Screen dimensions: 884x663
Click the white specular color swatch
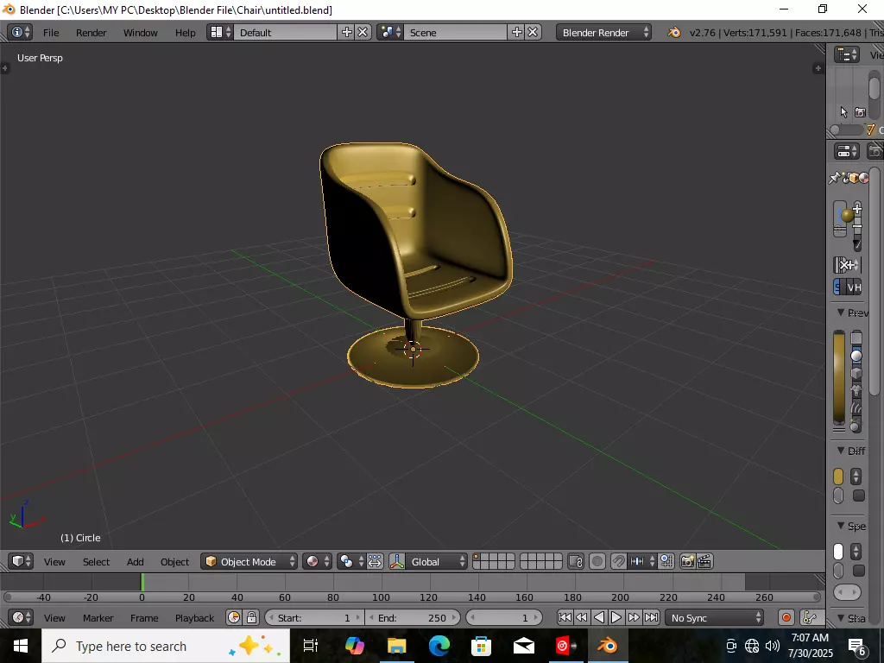coord(838,552)
